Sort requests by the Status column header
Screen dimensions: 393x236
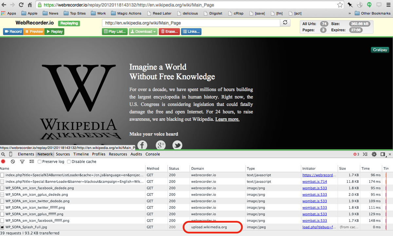pyautogui.click(x=178, y=168)
